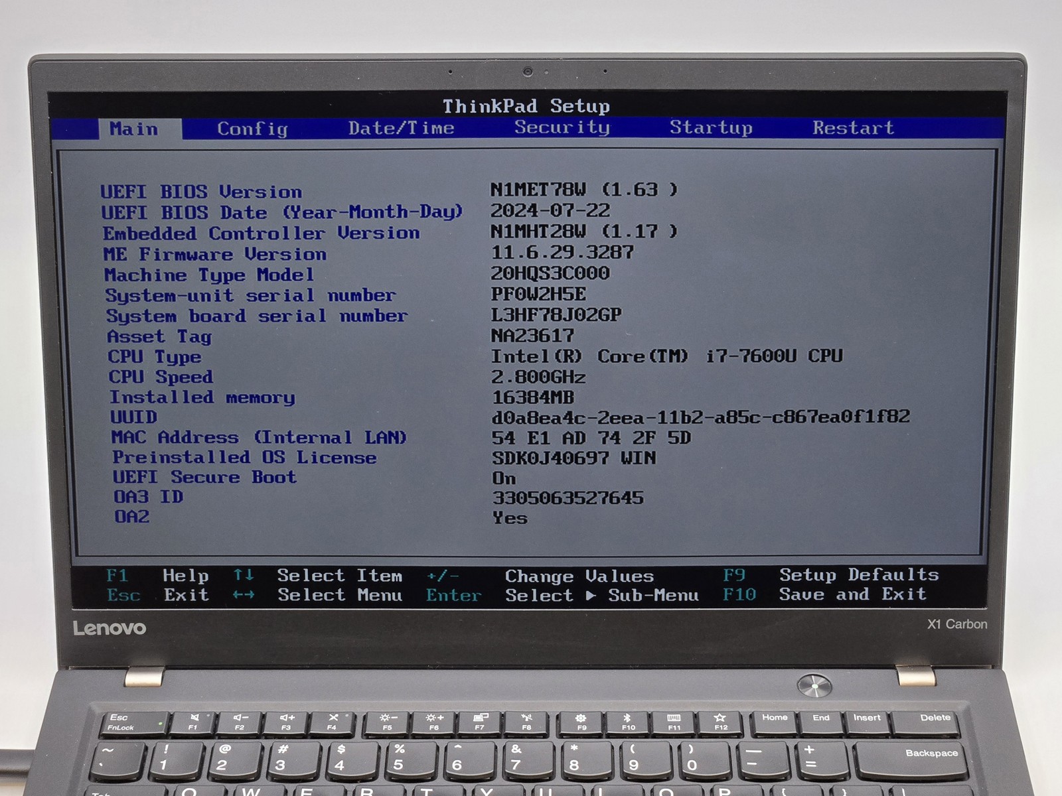
Task: Click the F10 Save and Exit hint
Action: tap(824, 594)
